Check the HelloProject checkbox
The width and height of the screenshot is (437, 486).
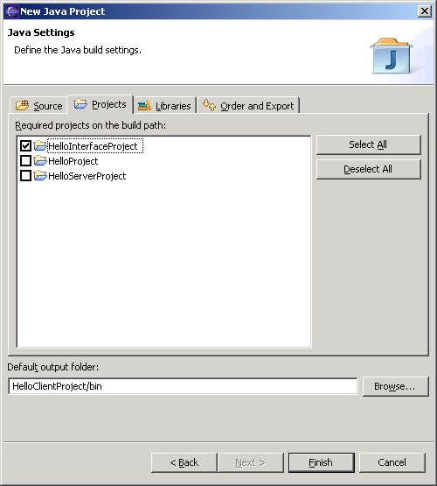click(25, 160)
